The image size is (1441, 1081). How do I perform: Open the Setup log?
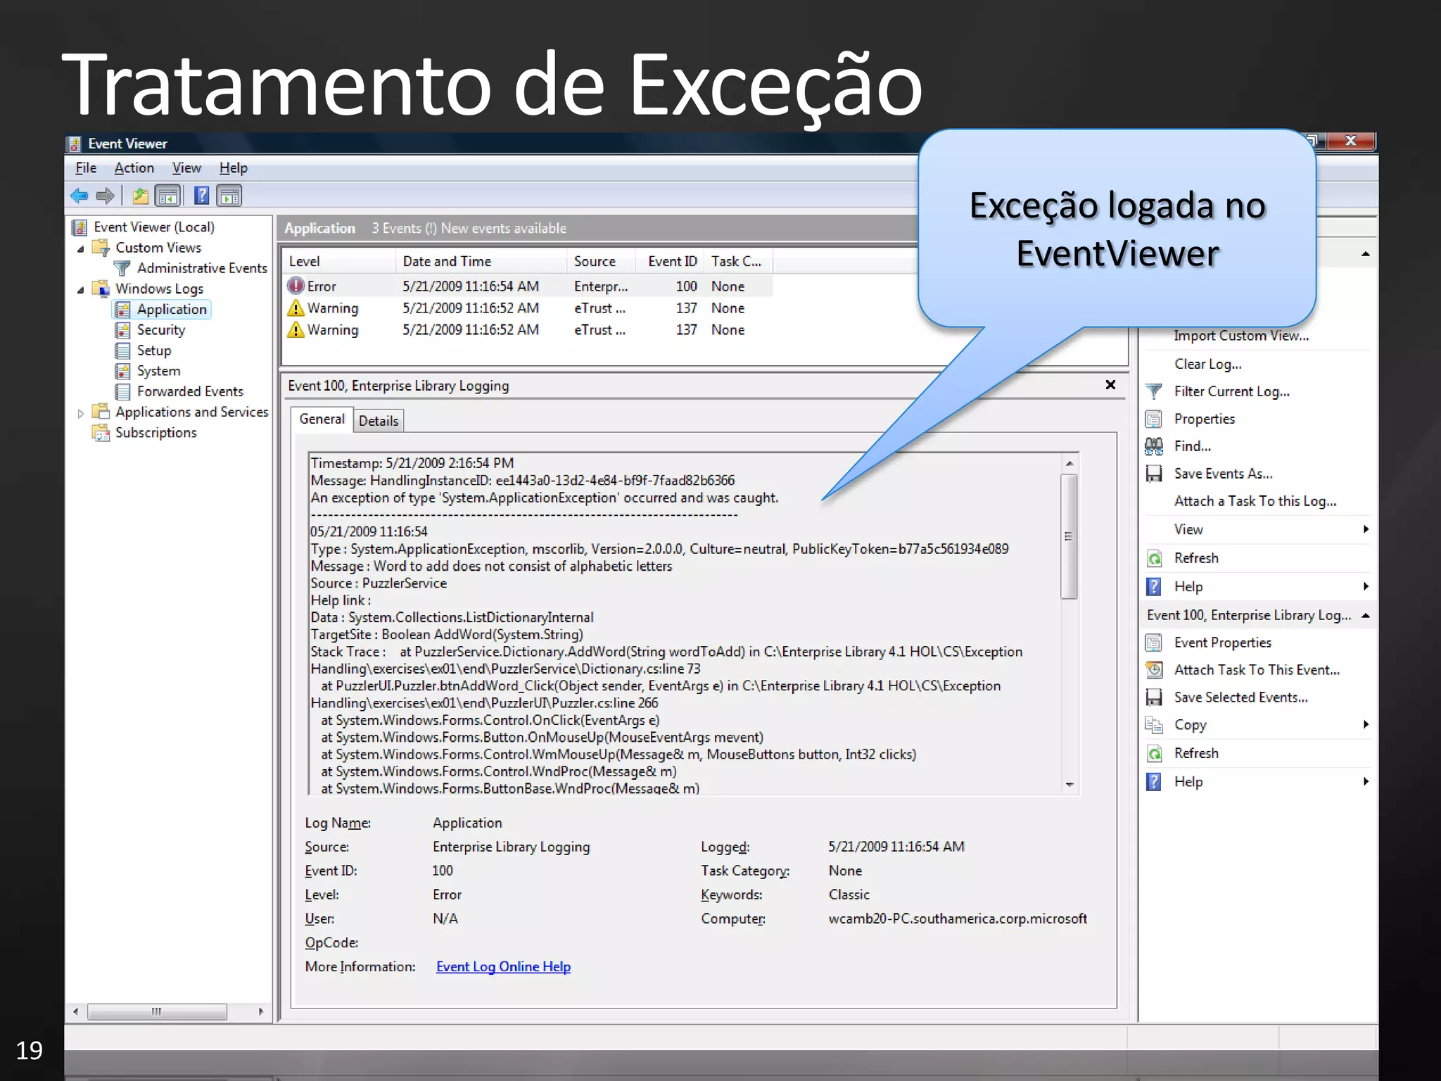(x=154, y=350)
